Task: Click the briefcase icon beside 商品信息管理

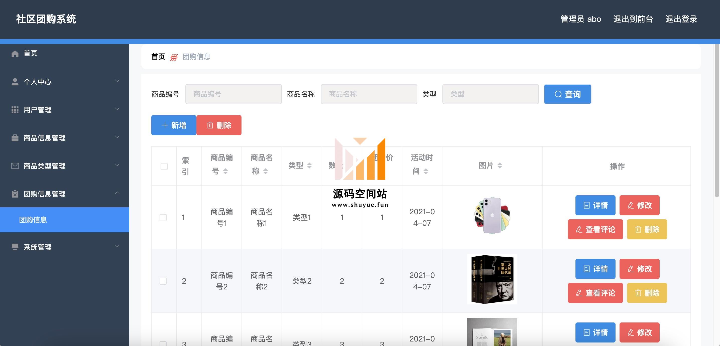Action: pyautogui.click(x=15, y=138)
